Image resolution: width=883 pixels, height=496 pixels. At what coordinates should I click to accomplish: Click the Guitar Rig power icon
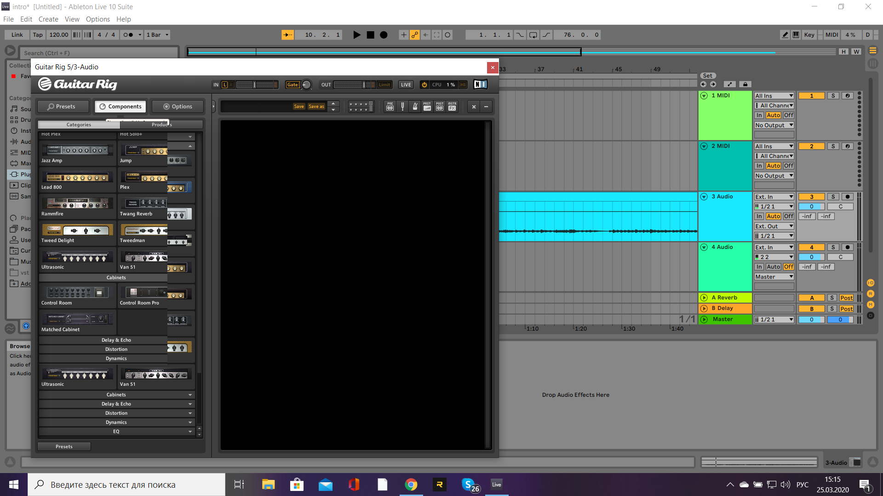pos(424,85)
